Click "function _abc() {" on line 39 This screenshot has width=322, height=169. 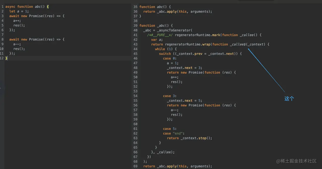pyautogui.click(x=156, y=25)
